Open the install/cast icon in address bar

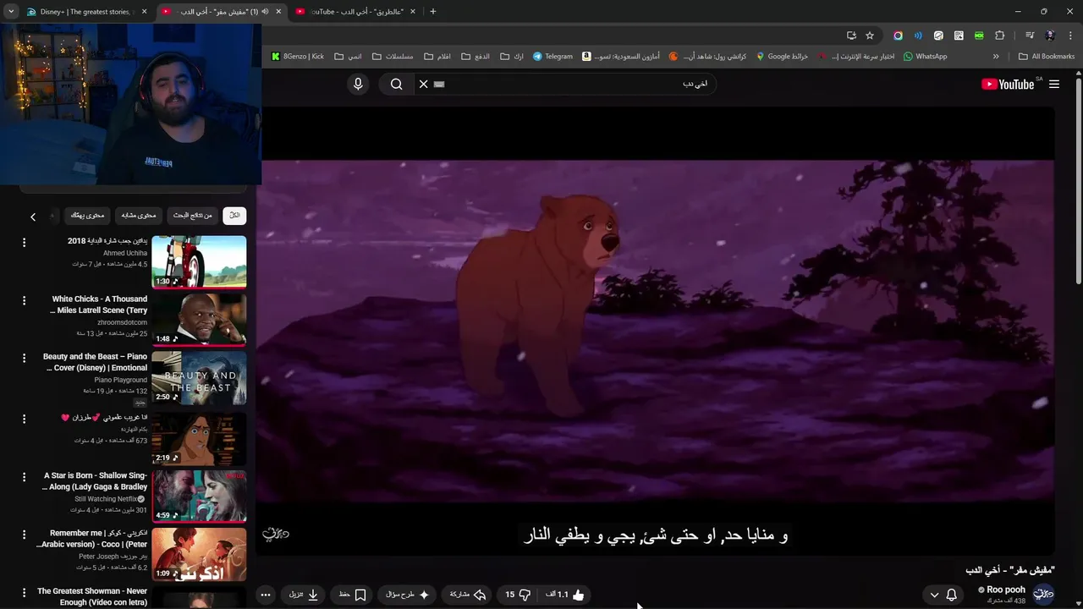click(x=851, y=36)
